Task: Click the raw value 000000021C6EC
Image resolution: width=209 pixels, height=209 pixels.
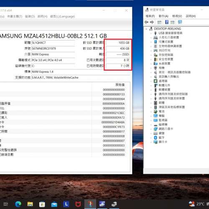Action: pos(113,113)
